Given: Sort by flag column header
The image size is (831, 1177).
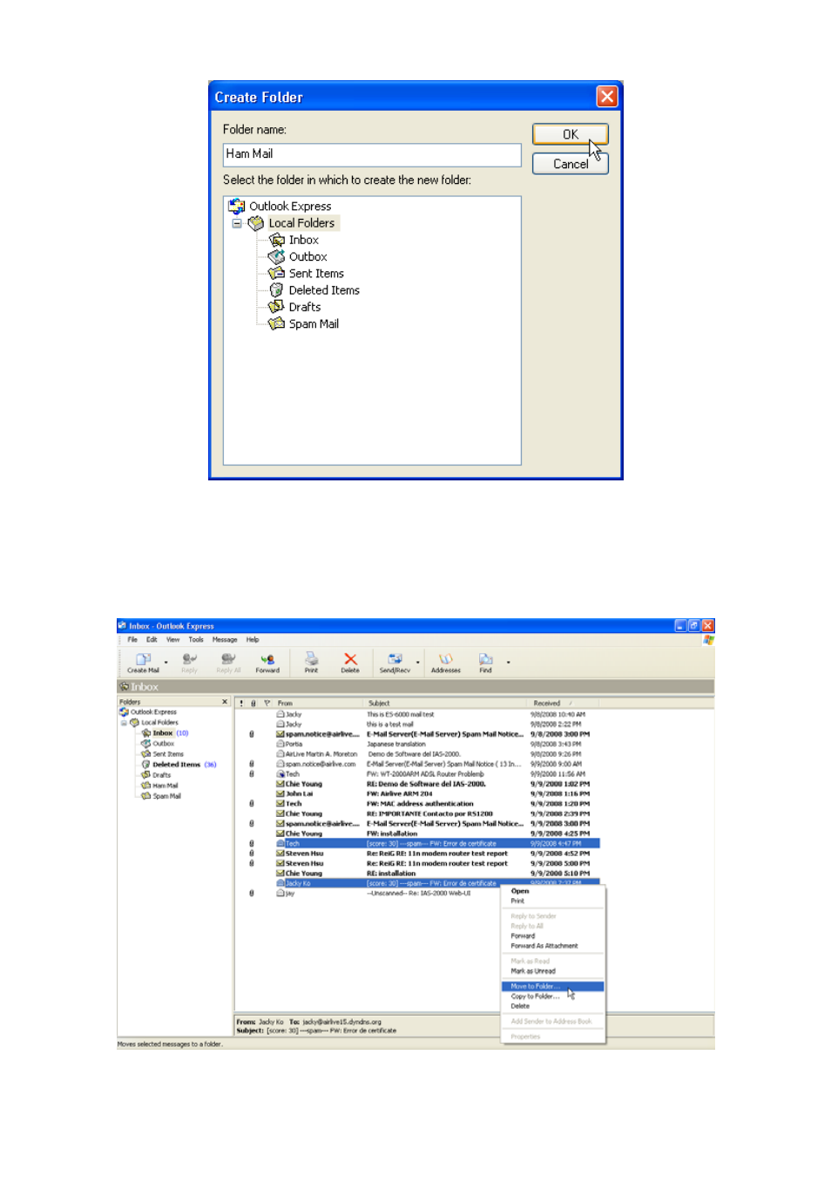Looking at the screenshot, I should click(267, 703).
